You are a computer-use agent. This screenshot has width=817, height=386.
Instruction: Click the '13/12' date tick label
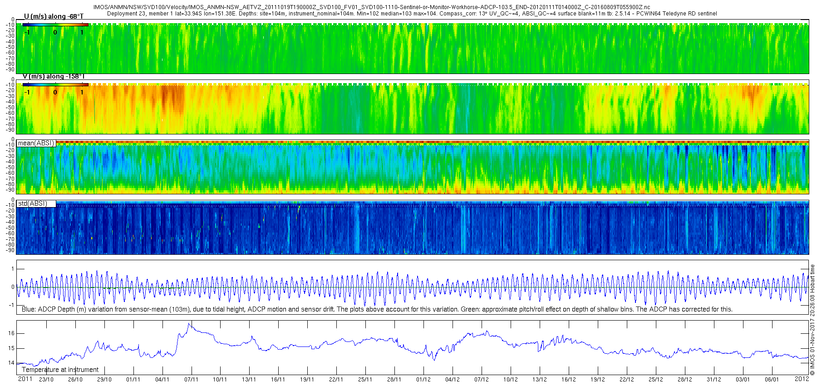540,380
